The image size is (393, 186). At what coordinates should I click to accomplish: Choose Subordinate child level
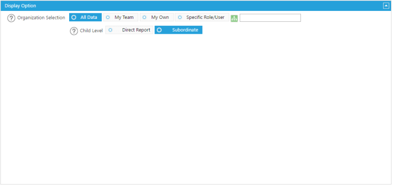(179, 30)
